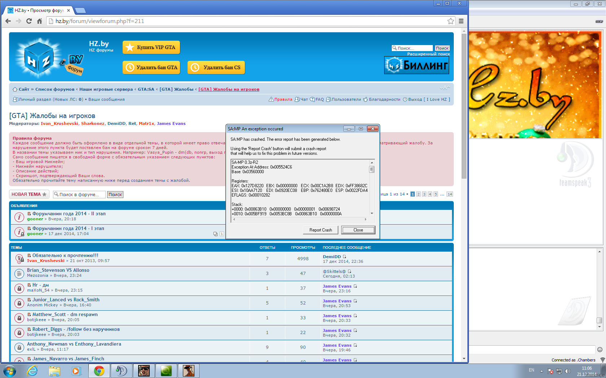Click Report Crash in SA:MP dialog
This screenshot has height=378, width=606.
pyautogui.click(x=321, y=230)
